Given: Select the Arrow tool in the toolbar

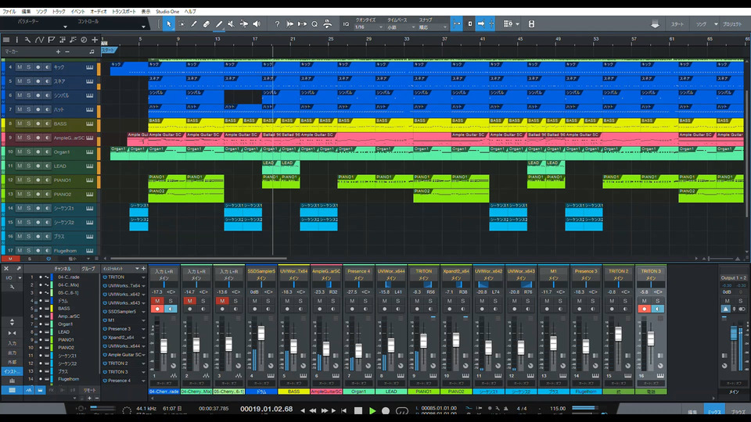Looking at the screenshot, I should pyautogui.click(x=168, y=24).
